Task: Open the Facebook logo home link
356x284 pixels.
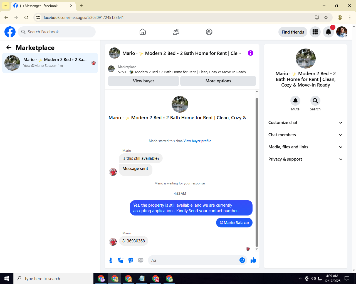Action: point(10,32)
